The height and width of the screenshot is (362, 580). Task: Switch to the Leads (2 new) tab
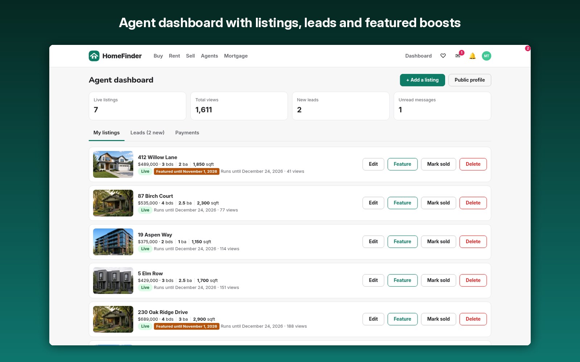click(148, 132)
